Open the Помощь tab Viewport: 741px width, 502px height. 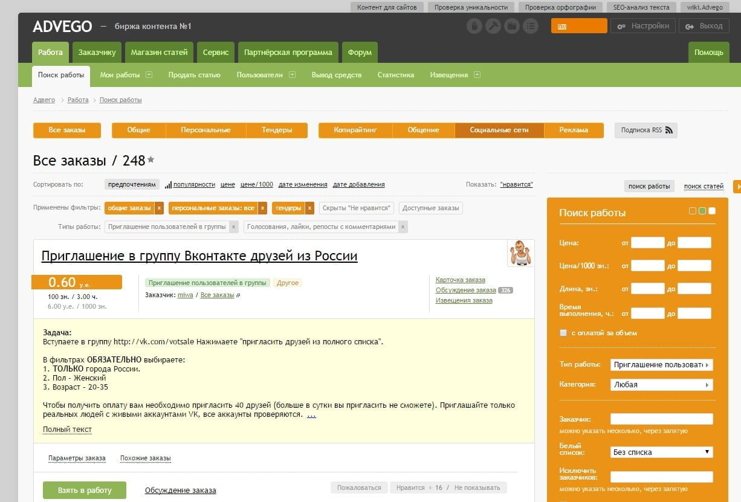click(x=708, y=52)
